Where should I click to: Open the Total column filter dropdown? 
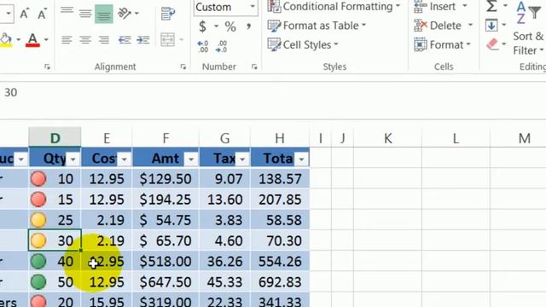click(301, 159)
